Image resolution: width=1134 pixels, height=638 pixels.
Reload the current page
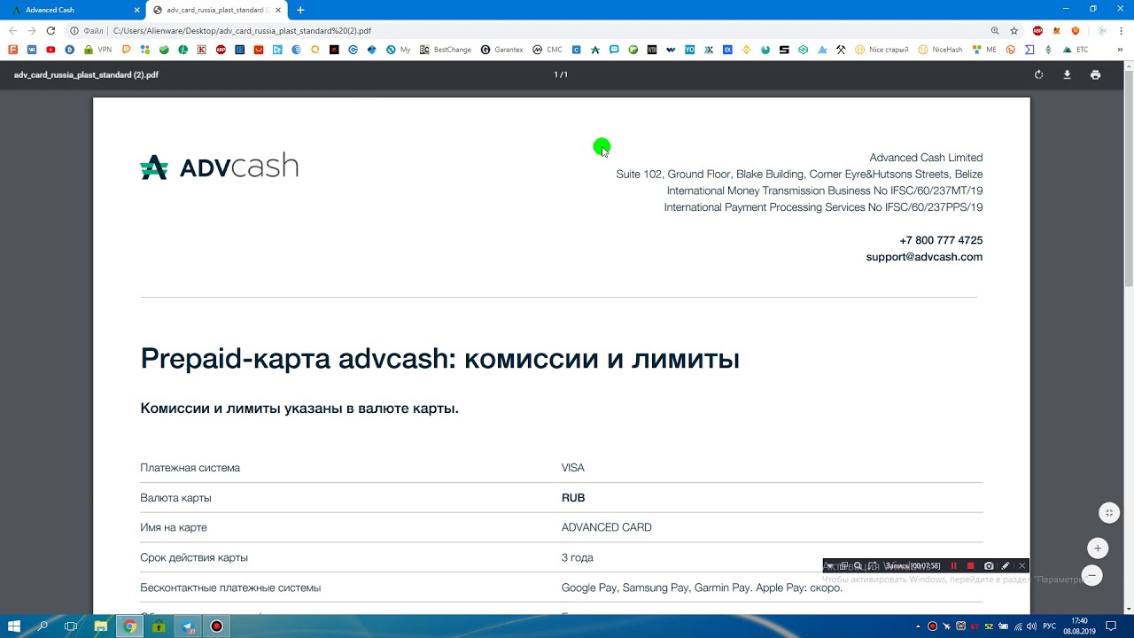coord(50,30)
